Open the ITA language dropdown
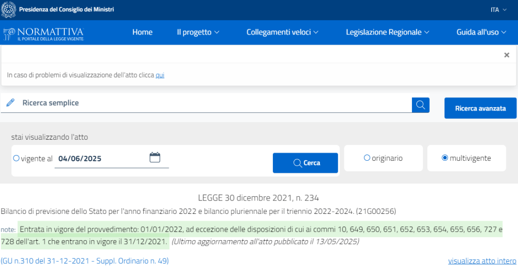This screenshot has height=267, width=518. pyautogui.click(x=498, y=10)
